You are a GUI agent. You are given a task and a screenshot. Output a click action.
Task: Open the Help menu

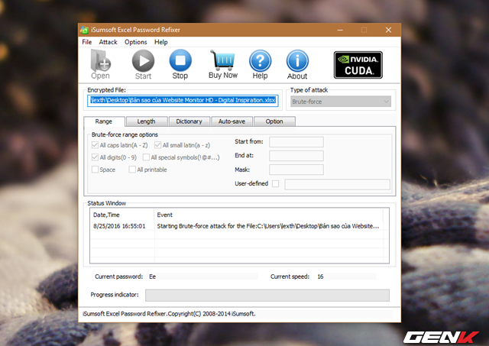[x=161, y=42]
